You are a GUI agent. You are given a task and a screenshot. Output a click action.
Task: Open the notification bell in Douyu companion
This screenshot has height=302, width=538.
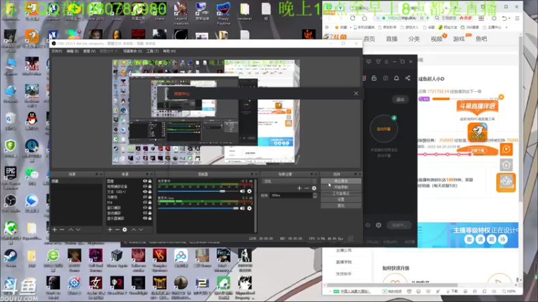pos(396,78)
